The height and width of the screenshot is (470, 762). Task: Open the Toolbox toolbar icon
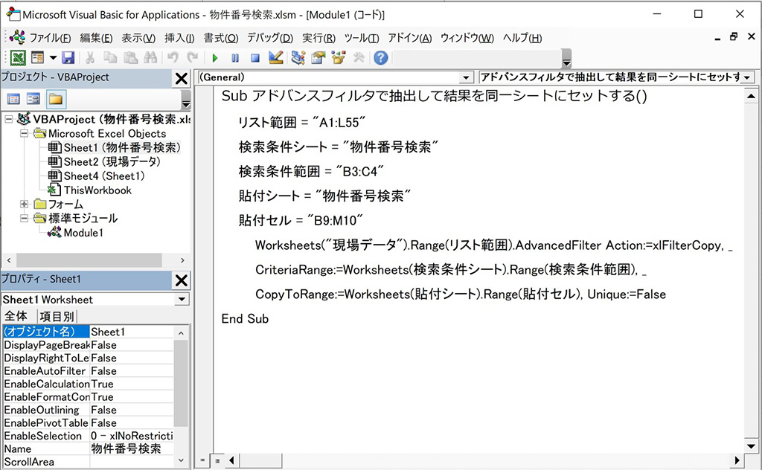pos(359,58)
